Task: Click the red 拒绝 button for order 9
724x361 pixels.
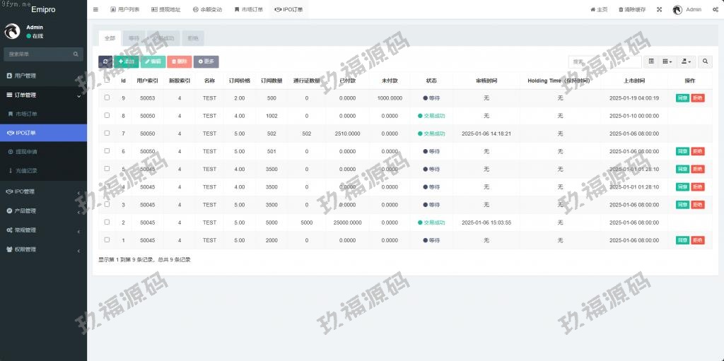Action: tap(698, 98)
